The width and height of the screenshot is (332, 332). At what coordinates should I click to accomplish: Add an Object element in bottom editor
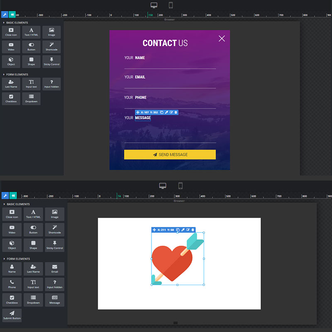(x=12, y=245)
